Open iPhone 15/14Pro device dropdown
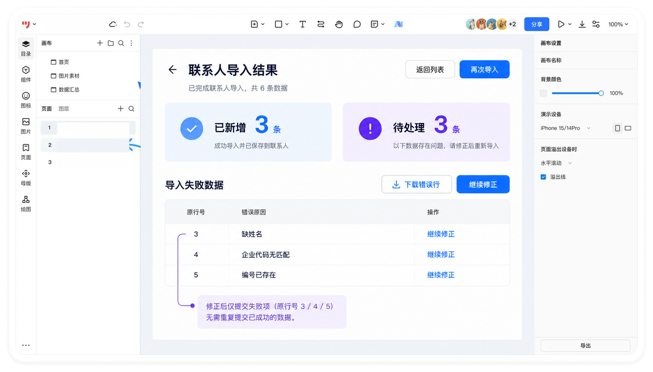 pos(565,128)
